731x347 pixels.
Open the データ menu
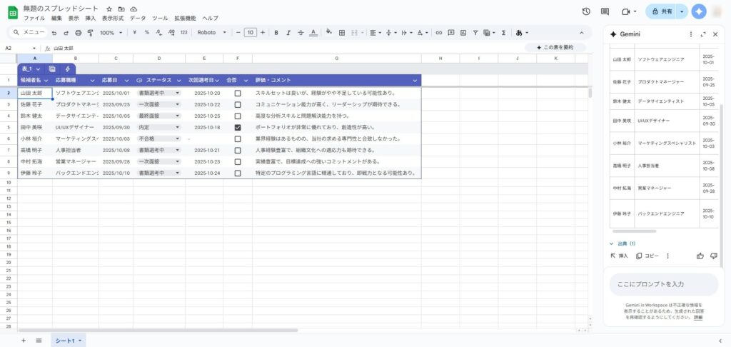[x=137, y=18]
